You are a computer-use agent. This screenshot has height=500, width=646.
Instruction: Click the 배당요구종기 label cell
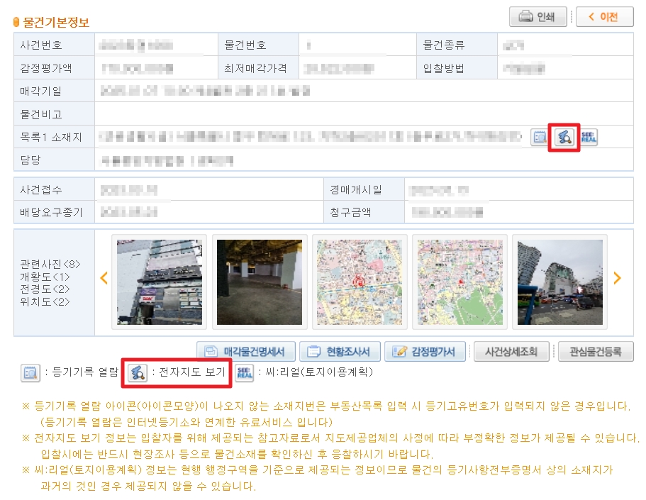55,212
